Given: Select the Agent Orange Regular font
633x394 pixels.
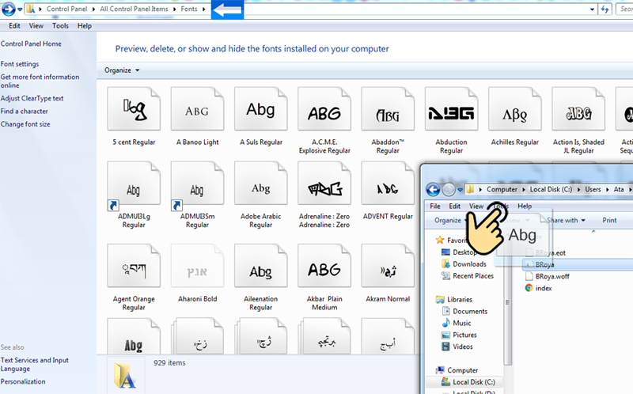Looking at the screenshot, I should pyautogui.click(x=134, y=266).
